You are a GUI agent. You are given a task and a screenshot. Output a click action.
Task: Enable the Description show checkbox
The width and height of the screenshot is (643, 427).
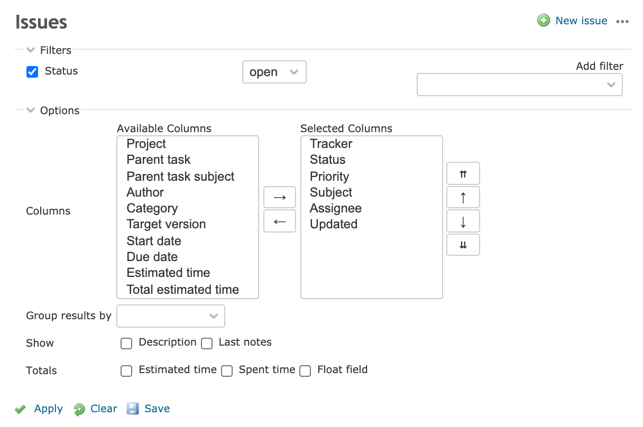click(126, 344)
